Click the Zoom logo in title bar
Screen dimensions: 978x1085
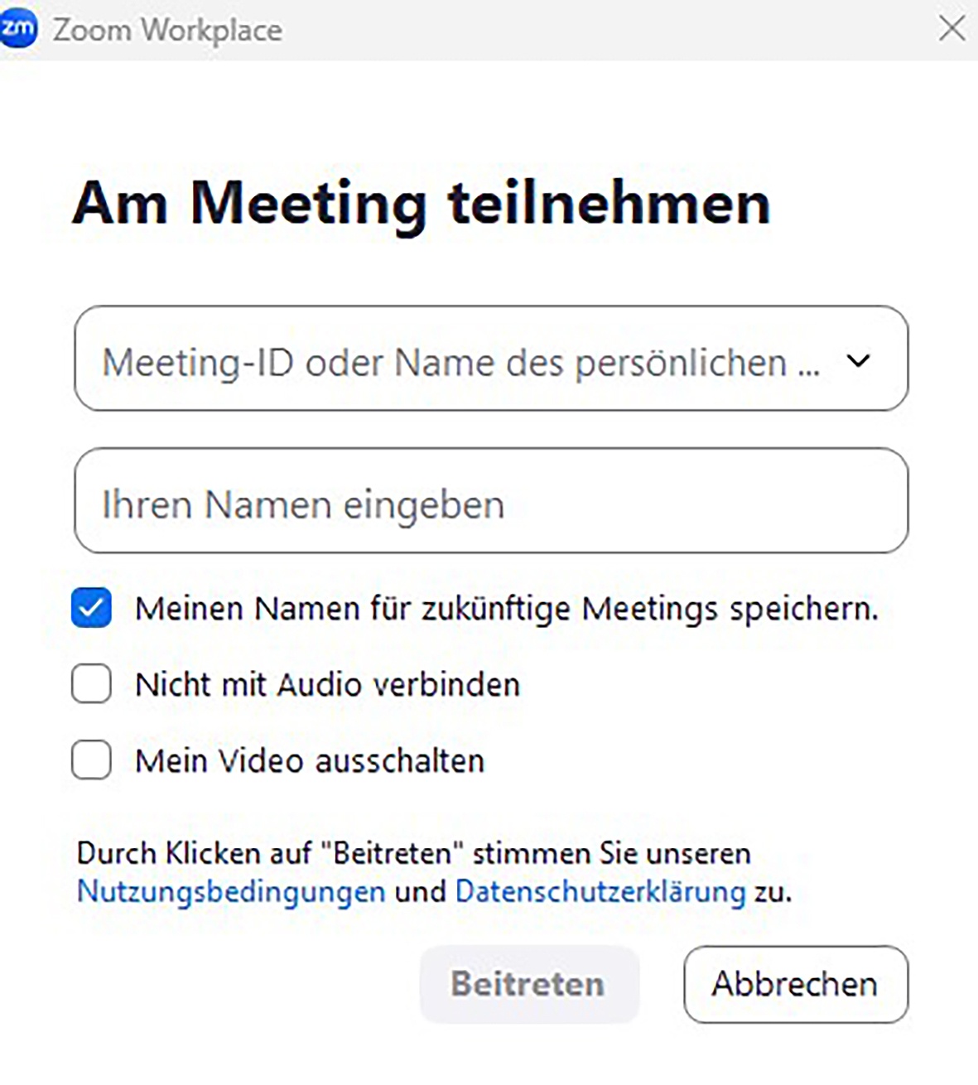18,29
